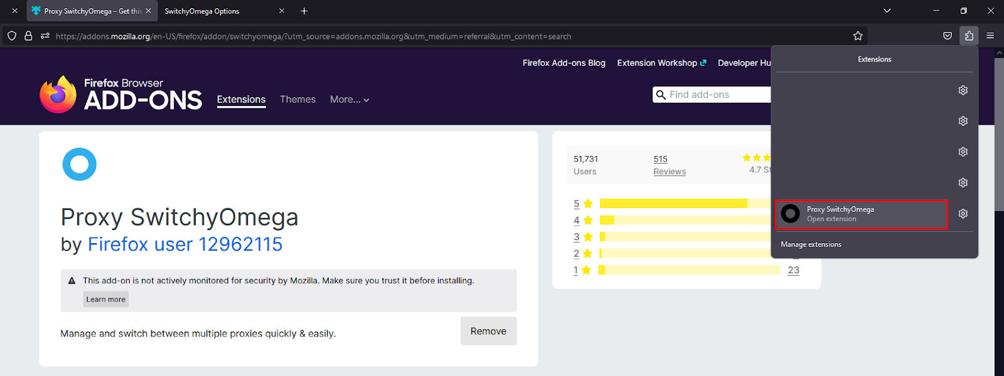Click the fourth gear icon in Extensions panel
1004x376 pixels.
click(963, 182)
